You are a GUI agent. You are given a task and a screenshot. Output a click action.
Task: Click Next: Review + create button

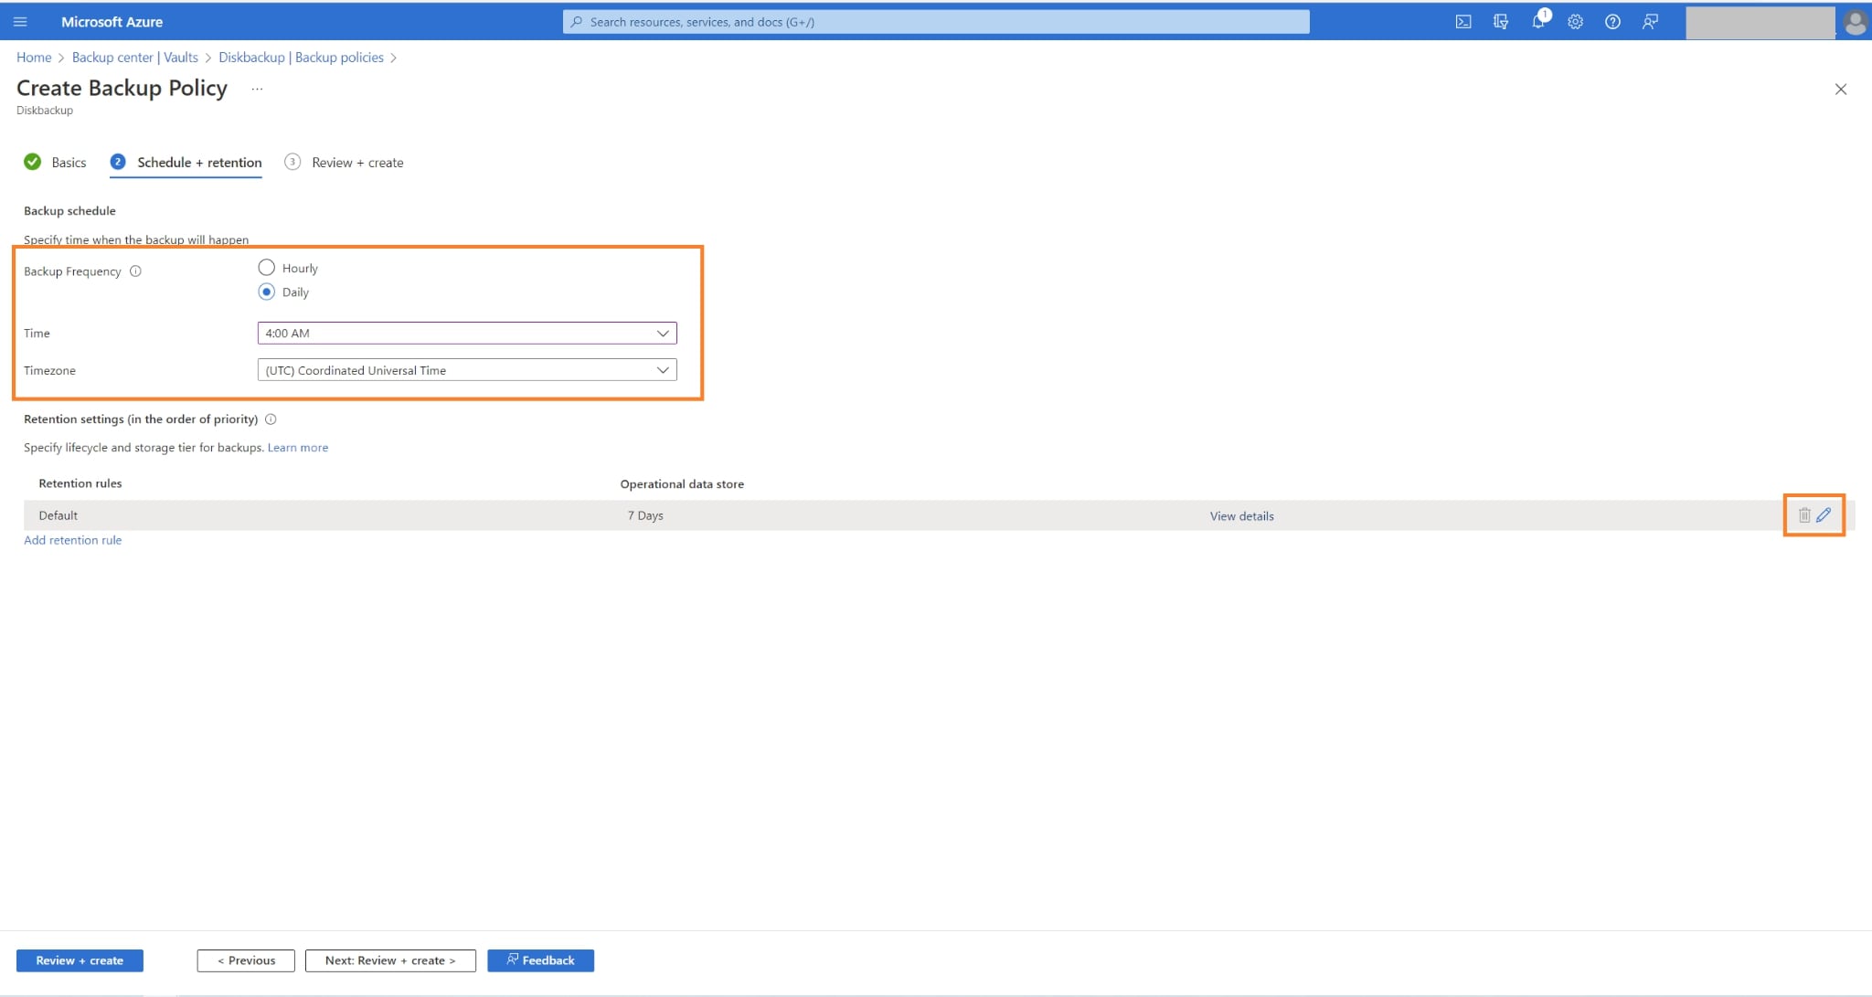click(x=390, y=960)
